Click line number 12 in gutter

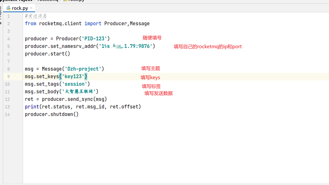7,99
